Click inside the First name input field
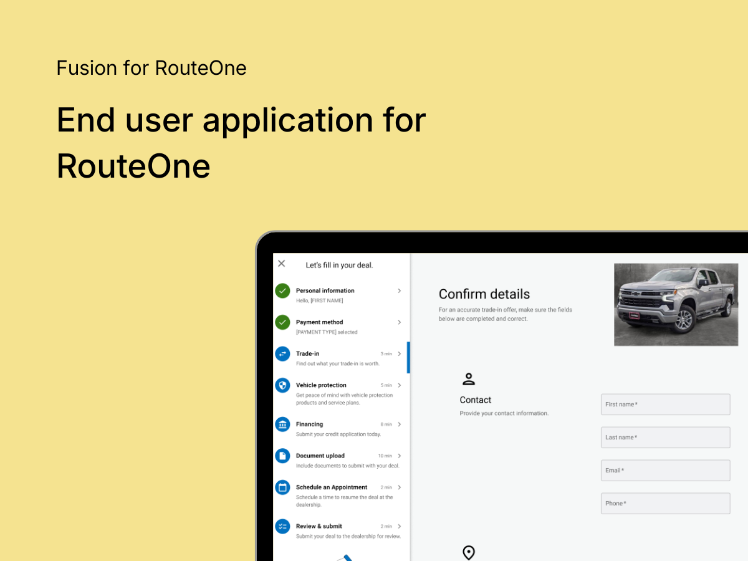The height and width of the screenshot is (561, 748). pyautogui.click(x=665, y=404)
